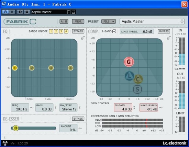Select EQ band 3 node
The width and height of the screenshot is (189, 147).
(51, 68)
